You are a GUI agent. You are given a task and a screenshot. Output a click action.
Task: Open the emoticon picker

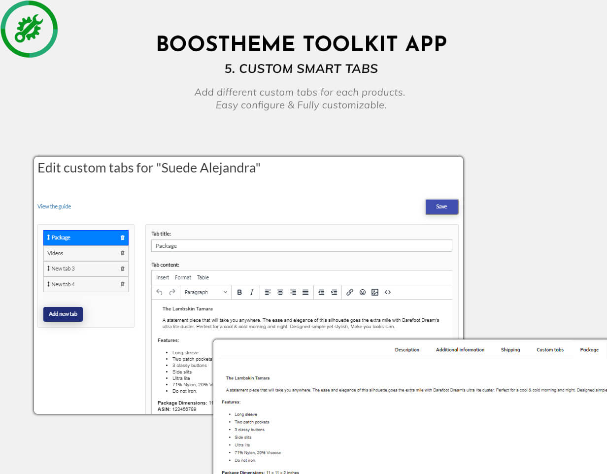pyautogui.click(x=363, y=292)
